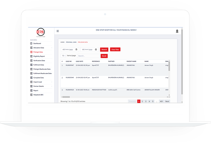Image resolution: width=211 pixels, height=143 pixels.
Task: Expand the Allocation Data submenu
Action: point(52,48)
